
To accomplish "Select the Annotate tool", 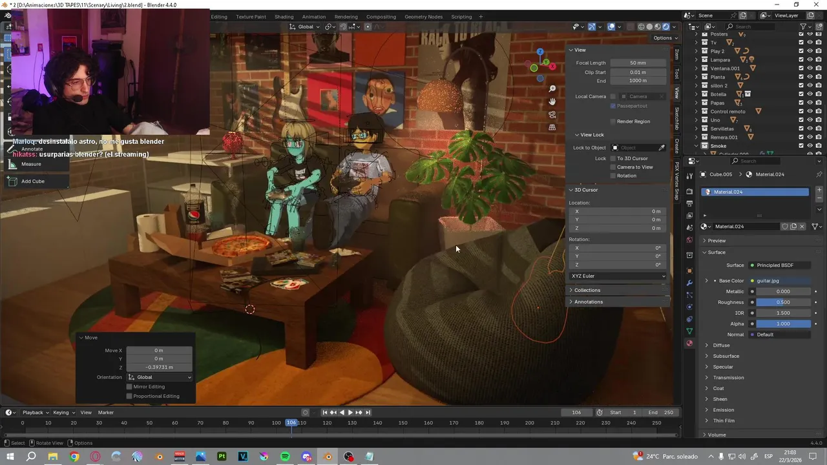I will tap(32, 149).
